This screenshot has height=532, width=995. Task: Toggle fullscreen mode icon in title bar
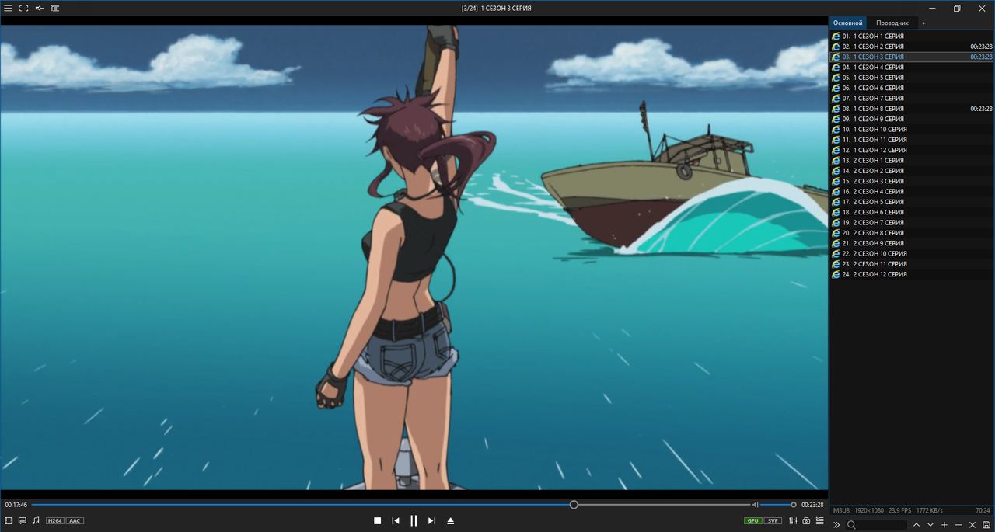click(24, 8)
